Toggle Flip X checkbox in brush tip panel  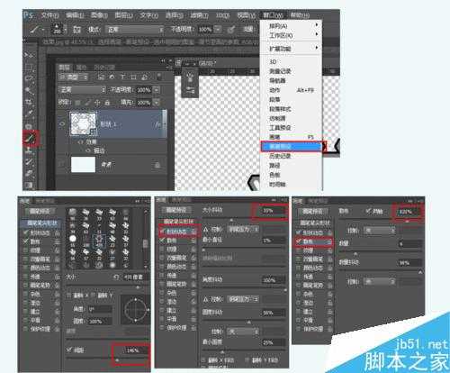tap(69, 296)
